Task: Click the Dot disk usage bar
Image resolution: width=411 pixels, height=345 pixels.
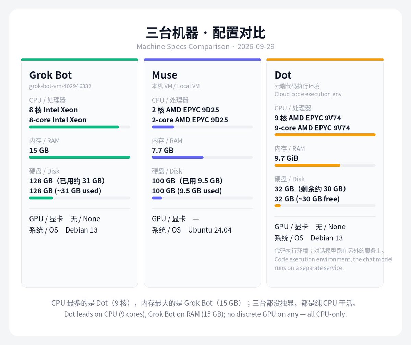Action: 325,206
